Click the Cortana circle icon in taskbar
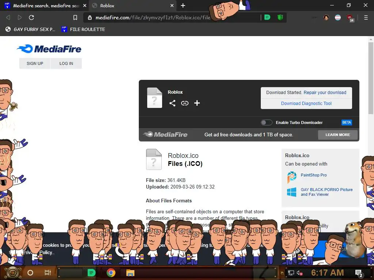This screenshot has height=280, width=374. [x=30, y=273]
